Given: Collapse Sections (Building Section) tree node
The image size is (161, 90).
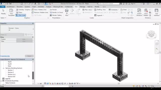Looking at the screenshot, I should click(3, 68).
